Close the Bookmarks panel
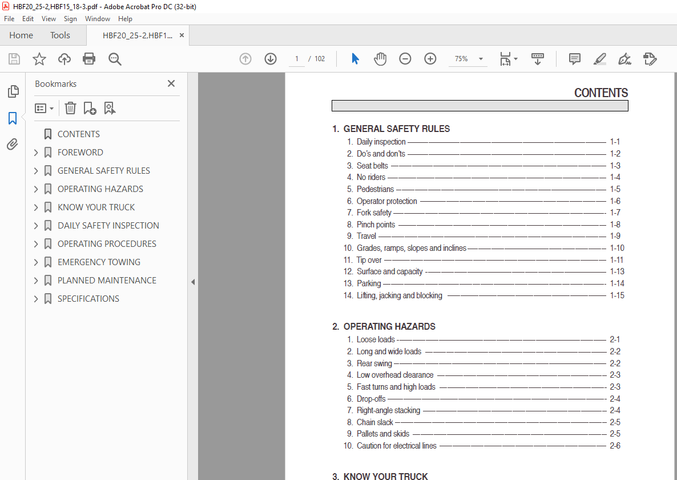Screen dimensions: 677x480 pyautogui.click(x=171, y=83)
